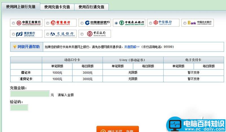Choose the 浦发银行 SPD Bank radio button

[13, 34]
